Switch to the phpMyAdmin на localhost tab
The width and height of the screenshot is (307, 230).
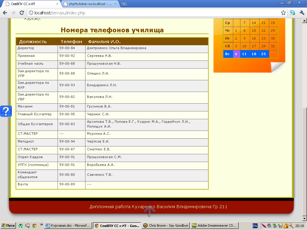click(x=90, y=4)
